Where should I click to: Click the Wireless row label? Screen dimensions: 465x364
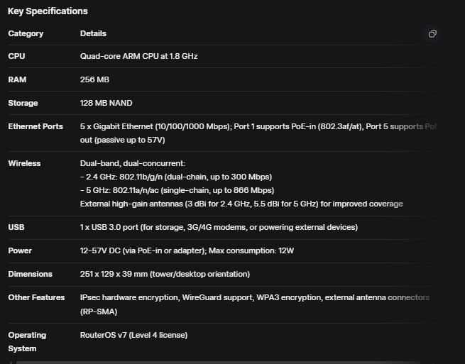point(24,163)
